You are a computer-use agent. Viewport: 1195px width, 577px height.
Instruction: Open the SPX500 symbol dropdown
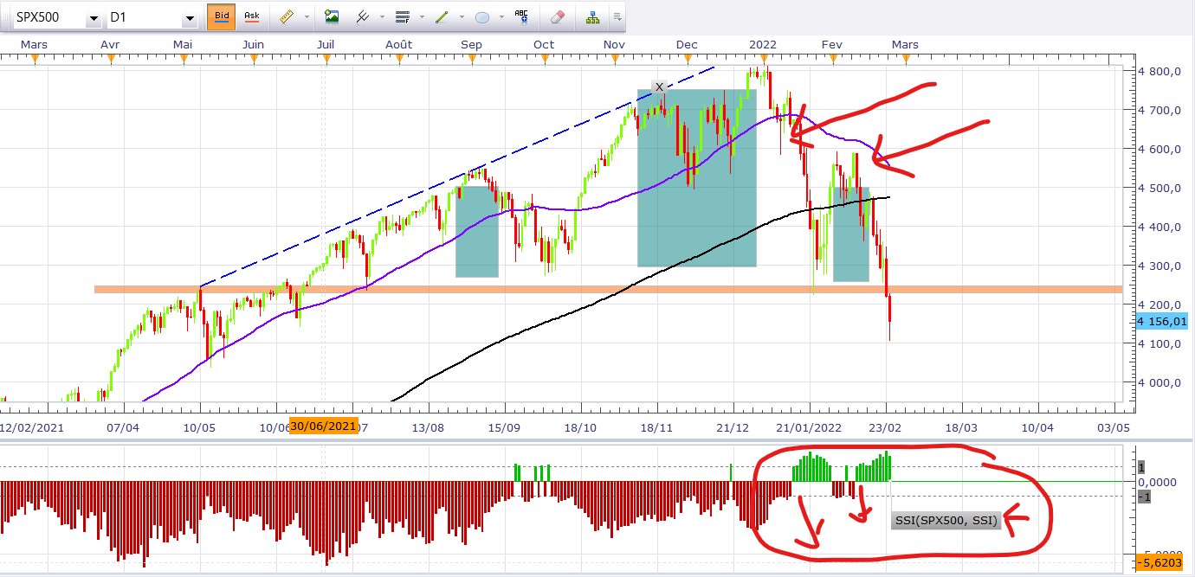pyautogui.click(x=94, y=19)
